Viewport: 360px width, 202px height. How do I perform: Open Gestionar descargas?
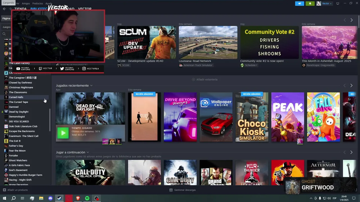183,190
